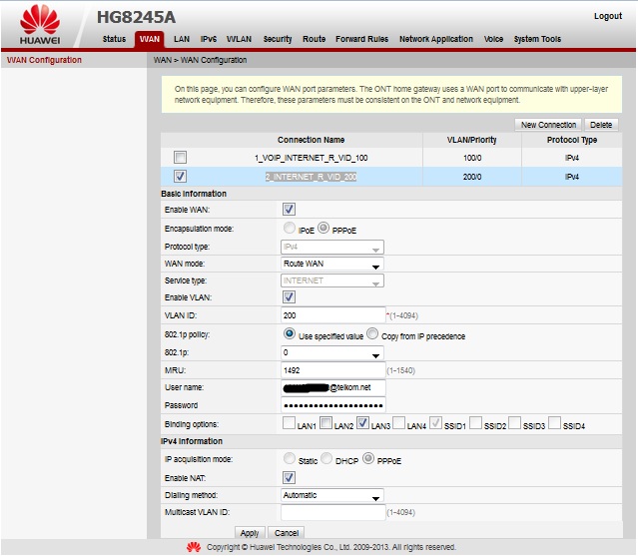This screenshot has width=638, height=556.
Task: Click the Protocol Type column header
Action: pyautogui.click(x=572, y=140)
